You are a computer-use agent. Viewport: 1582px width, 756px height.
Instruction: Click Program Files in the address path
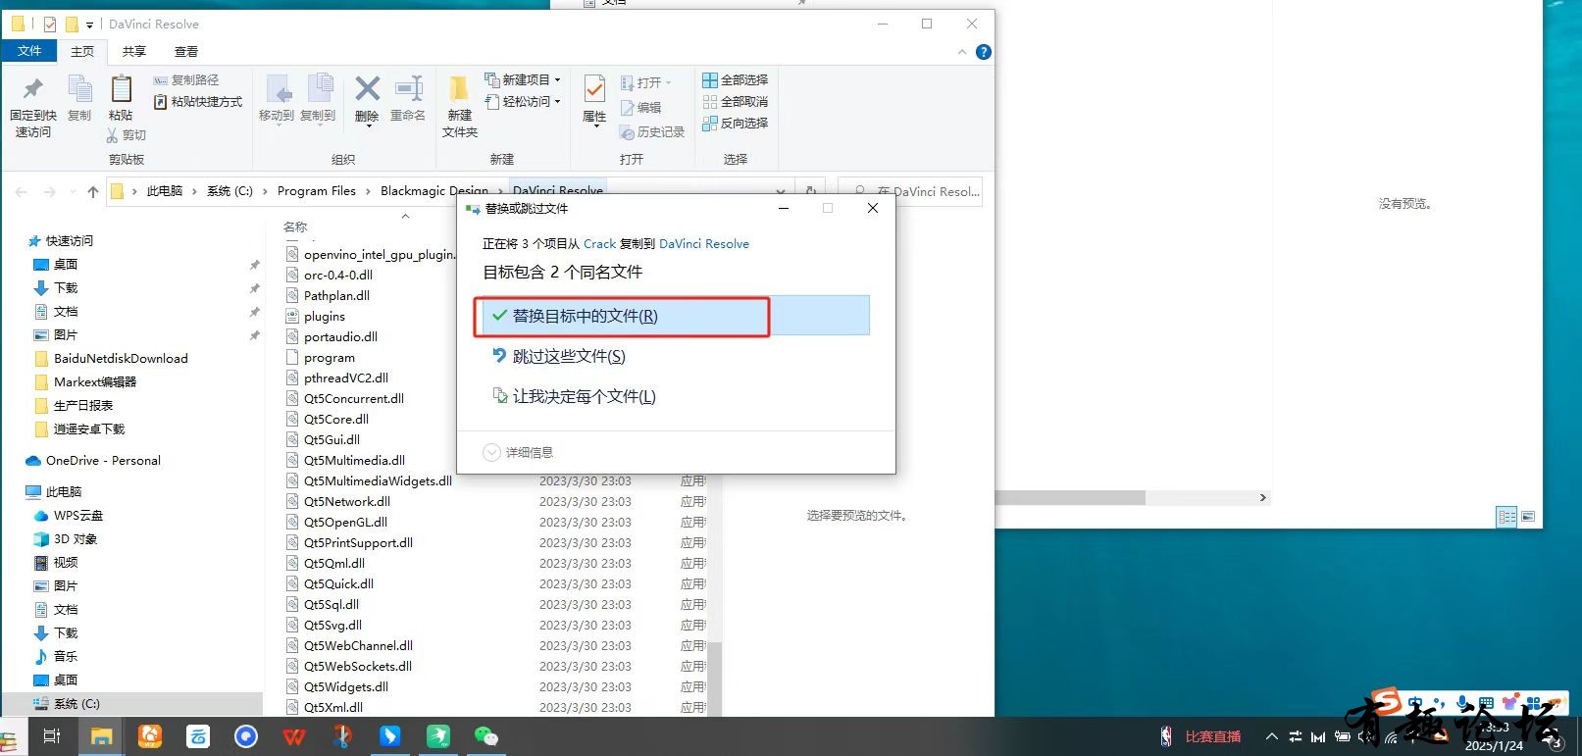coord(317,191)
